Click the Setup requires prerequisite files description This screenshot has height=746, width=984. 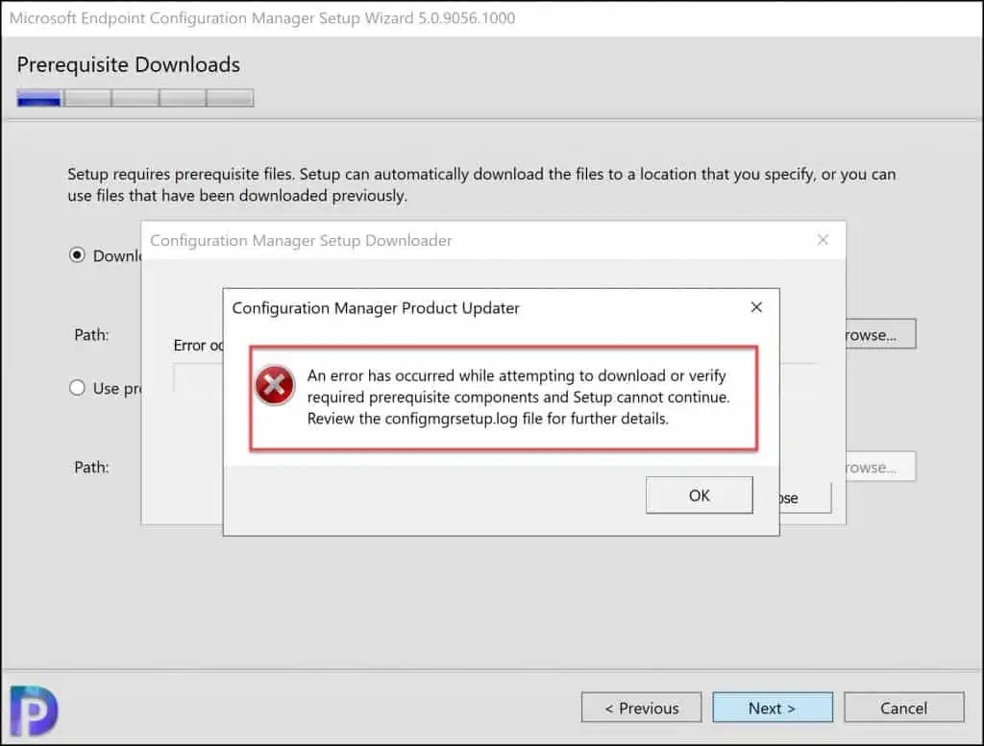click(x=481, y=185)
